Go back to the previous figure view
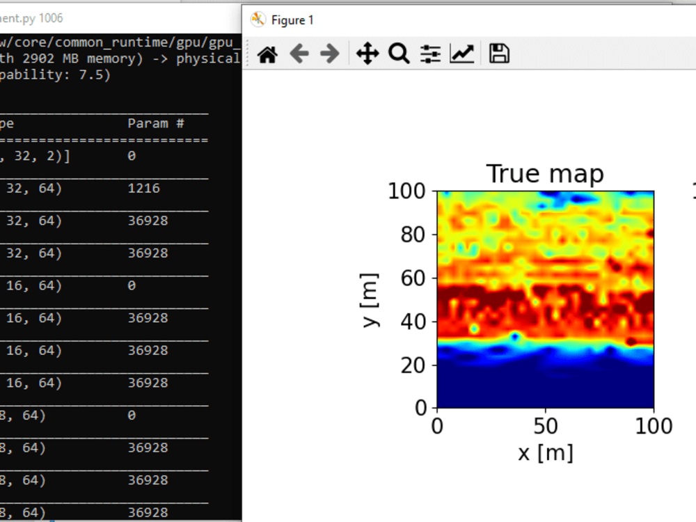Image resolution: width=696 pixels, height=522 pixels. [x=299, y=52]
